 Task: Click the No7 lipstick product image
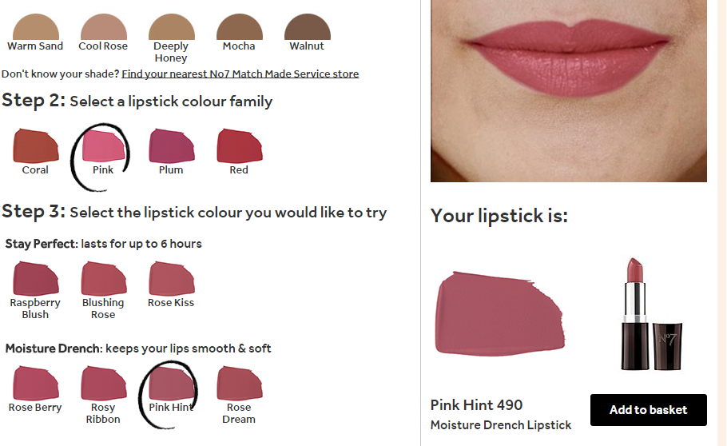pos(651,314)
